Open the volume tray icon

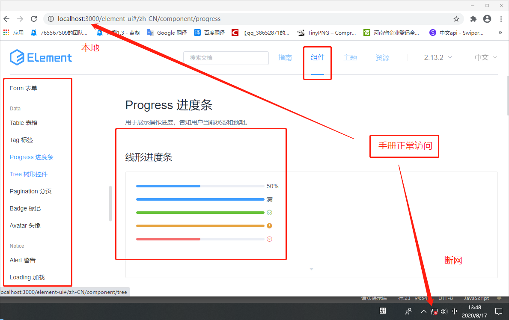(x=444, y=311)
